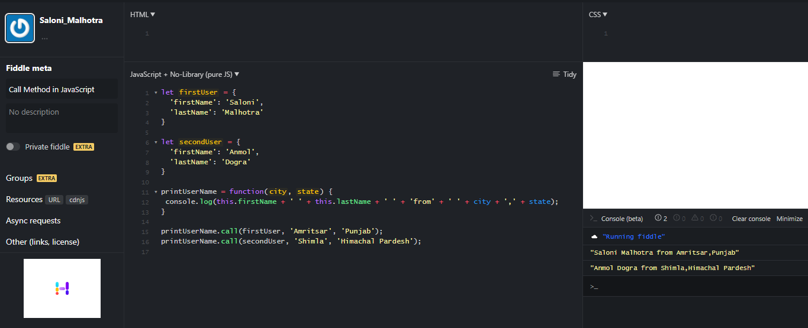
Task: Open the CSS panel dropdown
Action: coord(598,14)
